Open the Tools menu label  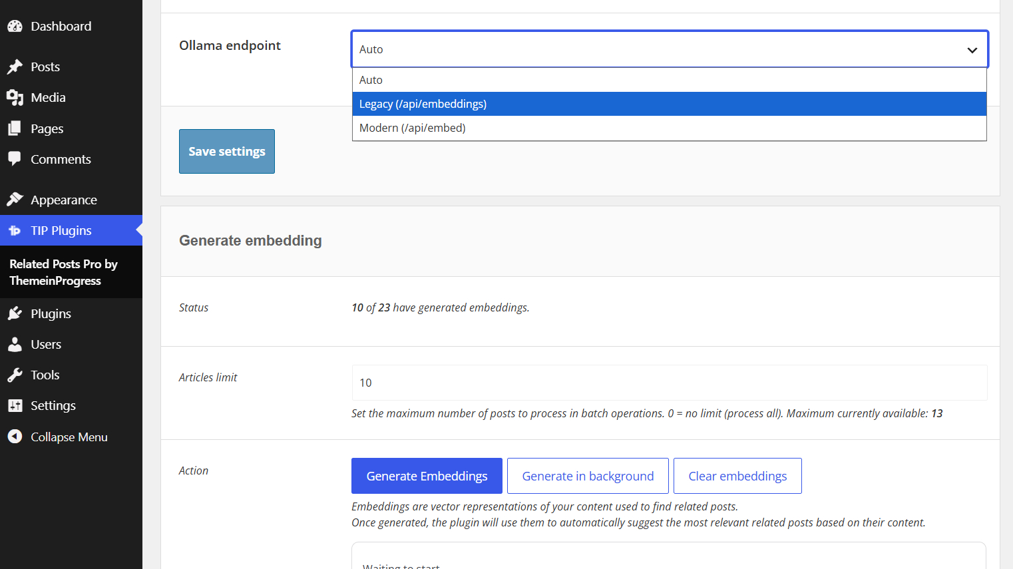(45, 375)
